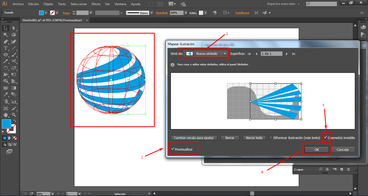Open the Efecto menu
The image size is (368, 196).
(x=96, y=4)
